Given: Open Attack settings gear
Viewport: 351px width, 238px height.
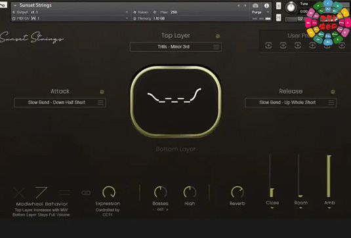Looking at the screenshot, I should pos(102,92).
